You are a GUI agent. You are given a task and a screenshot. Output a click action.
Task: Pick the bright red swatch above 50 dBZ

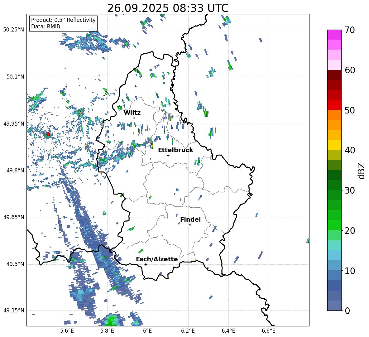[334, 105]
